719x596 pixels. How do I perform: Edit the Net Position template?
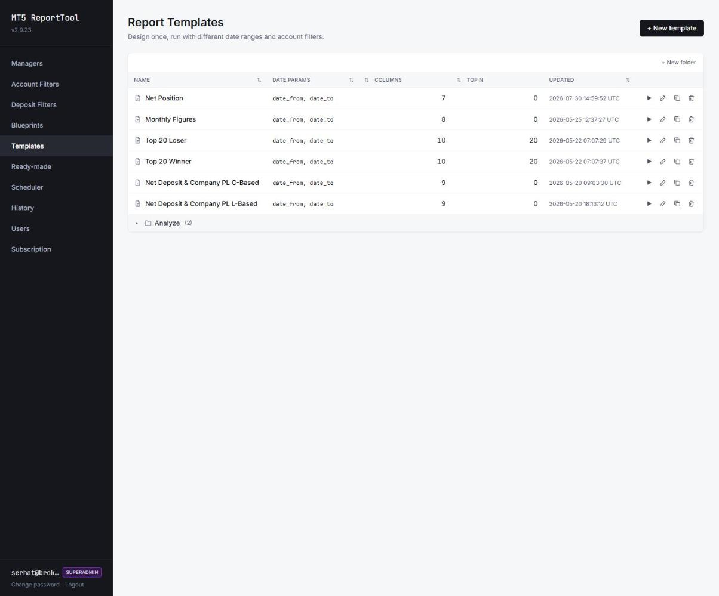click(x=663, y=98)
